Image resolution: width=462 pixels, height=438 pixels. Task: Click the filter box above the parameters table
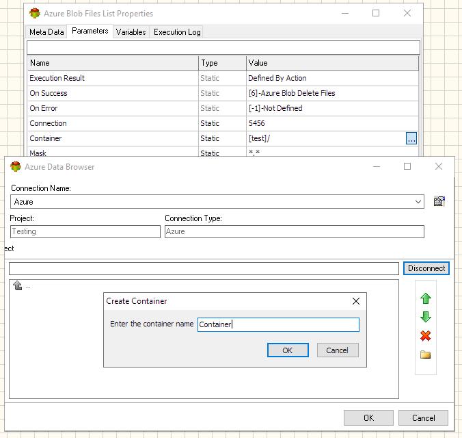pyautogui.click(x=223, y=47)
